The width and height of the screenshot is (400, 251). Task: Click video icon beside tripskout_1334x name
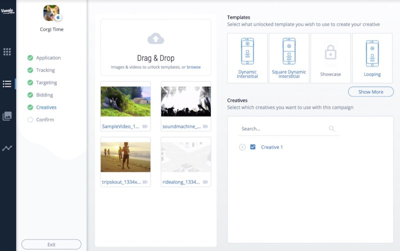pos(145,182)
